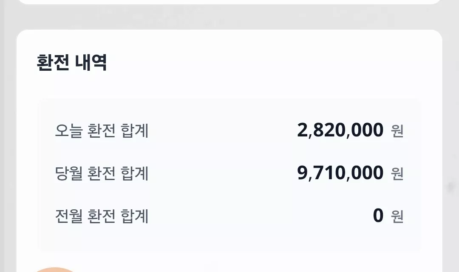
Task: Click the word 당월 in second row
Action: point(69,173)
